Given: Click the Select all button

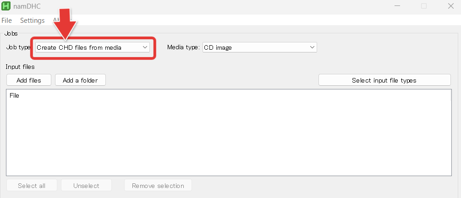Looking at the screenshot, I should [32, 185].
